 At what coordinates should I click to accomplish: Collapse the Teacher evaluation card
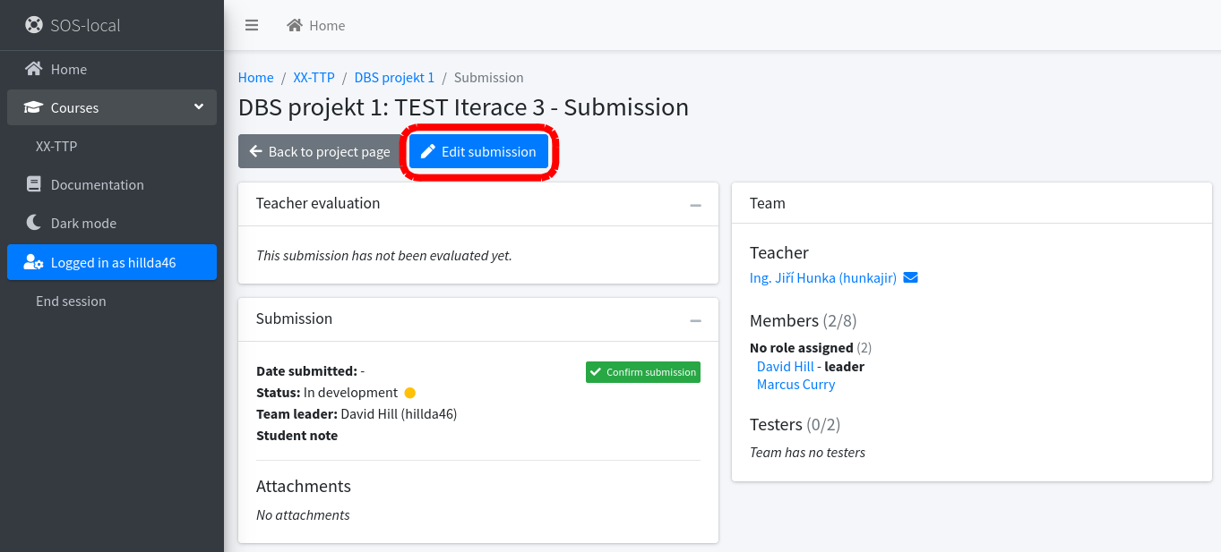(x=696, y=205)
